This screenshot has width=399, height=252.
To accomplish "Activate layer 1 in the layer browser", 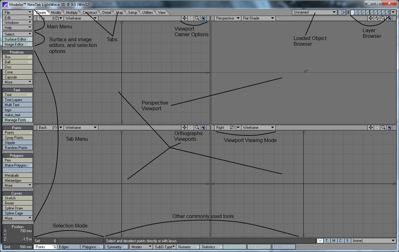I will click(353, 13).
